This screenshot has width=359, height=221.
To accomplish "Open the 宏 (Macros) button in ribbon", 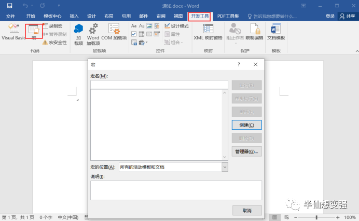I will tap(34, 32).
